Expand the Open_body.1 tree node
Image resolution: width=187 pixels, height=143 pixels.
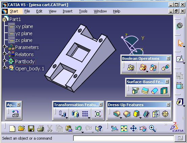[4, 67]
